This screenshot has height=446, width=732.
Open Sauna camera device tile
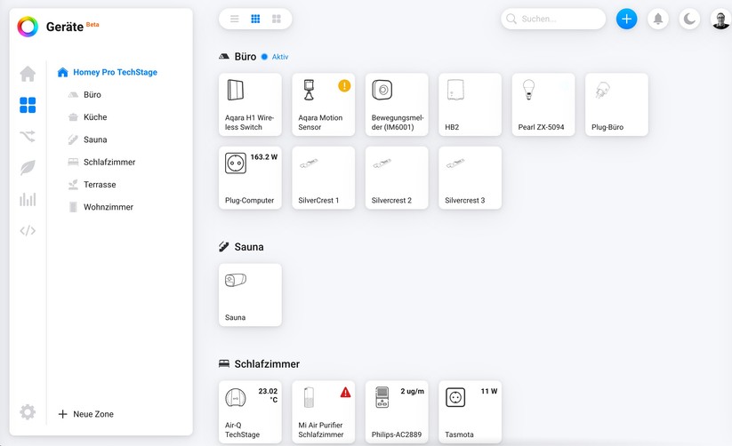tap(250, 295)
